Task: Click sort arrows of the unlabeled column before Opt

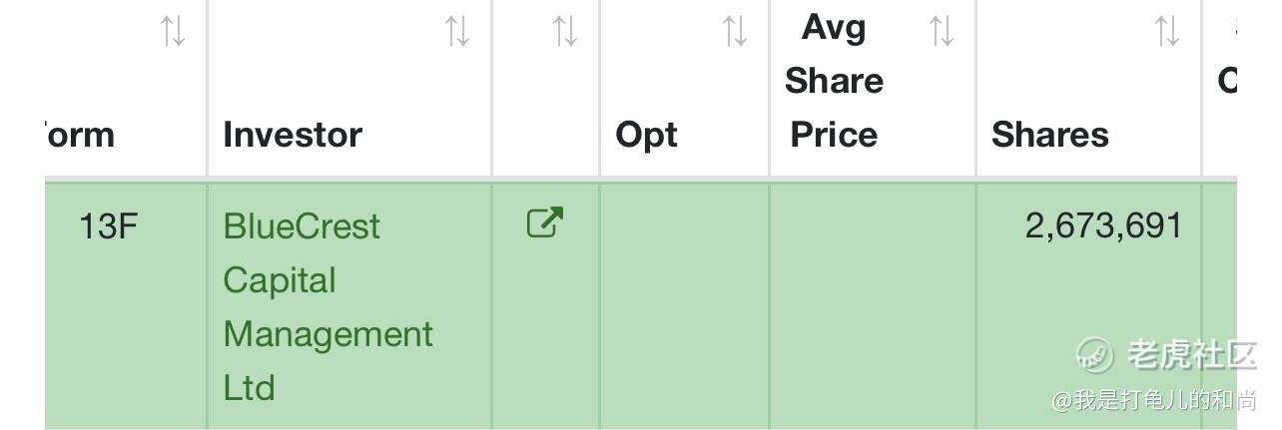Action: 566,32
